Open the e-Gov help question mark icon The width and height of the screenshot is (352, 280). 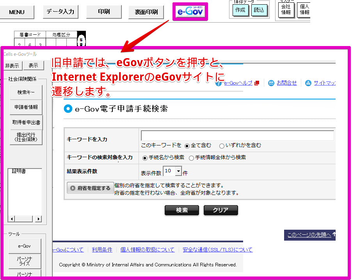click(x=218, y=83)
